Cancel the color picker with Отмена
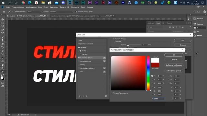 [174, 60]
